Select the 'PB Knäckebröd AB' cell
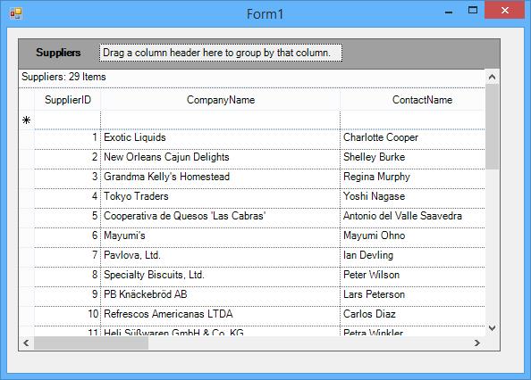 (x=221, y=296)
